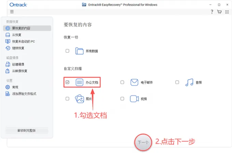Click the 创建镜像 disk image icon

8,64
